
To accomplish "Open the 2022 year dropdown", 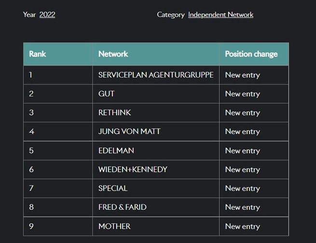I will tap(47, 14).
